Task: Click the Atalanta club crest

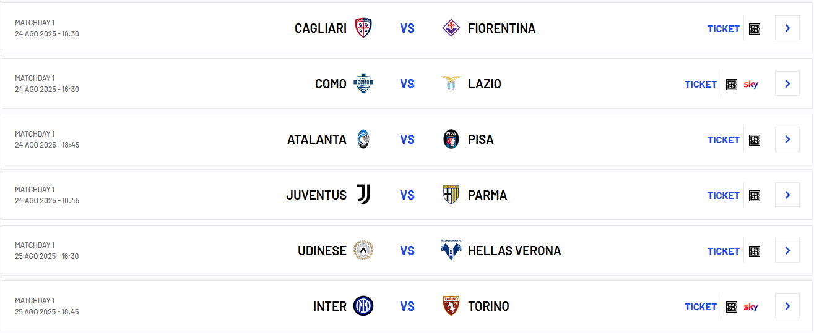Action: tap(363, 139)
